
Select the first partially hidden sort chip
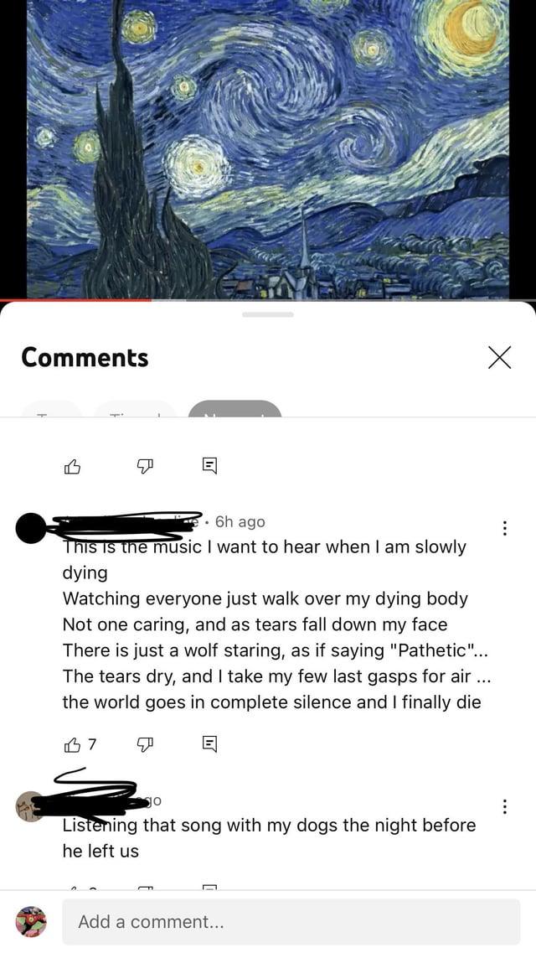51,408
